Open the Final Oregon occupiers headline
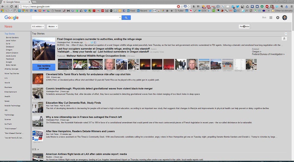Image resolution: width=294 pixels, height=162 pixels. pos(99,39)
